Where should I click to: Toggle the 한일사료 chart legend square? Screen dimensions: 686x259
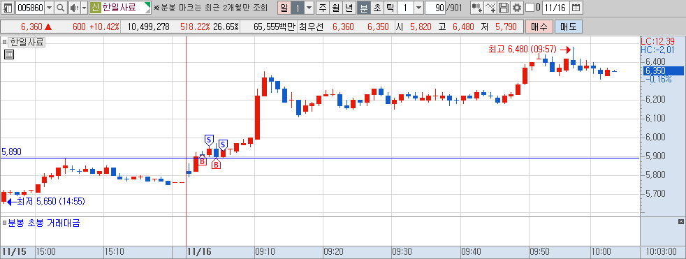pyautogui.click(x=4, y=43)
